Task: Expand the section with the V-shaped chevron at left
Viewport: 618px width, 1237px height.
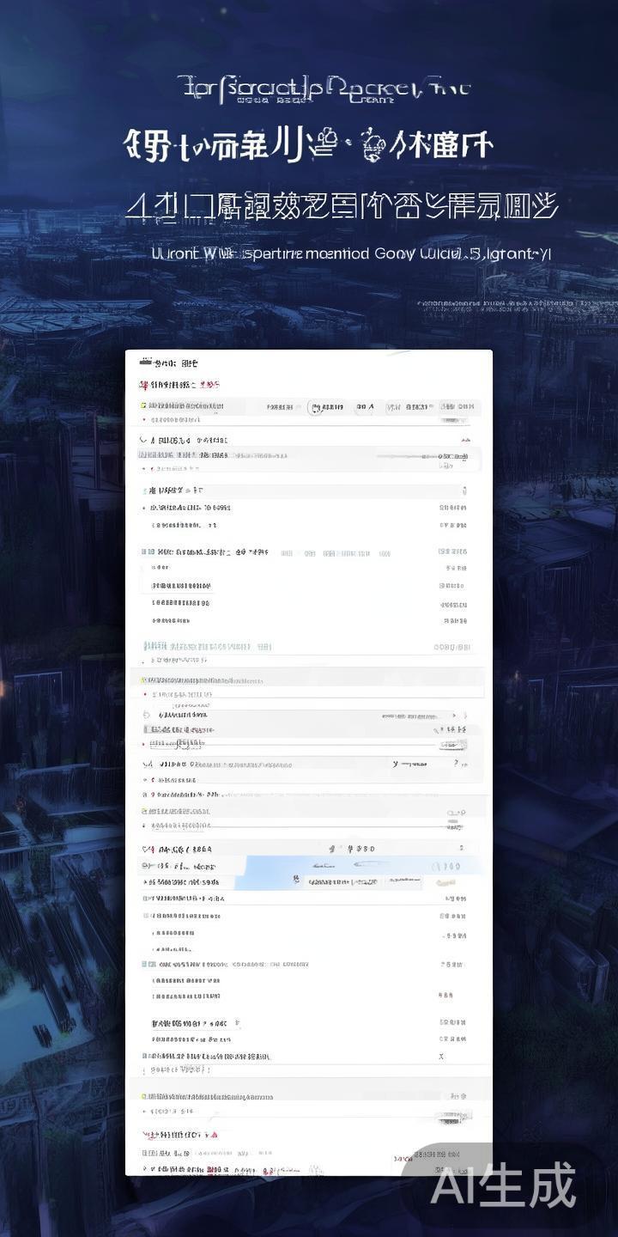Action: click(x=143, y=440)
